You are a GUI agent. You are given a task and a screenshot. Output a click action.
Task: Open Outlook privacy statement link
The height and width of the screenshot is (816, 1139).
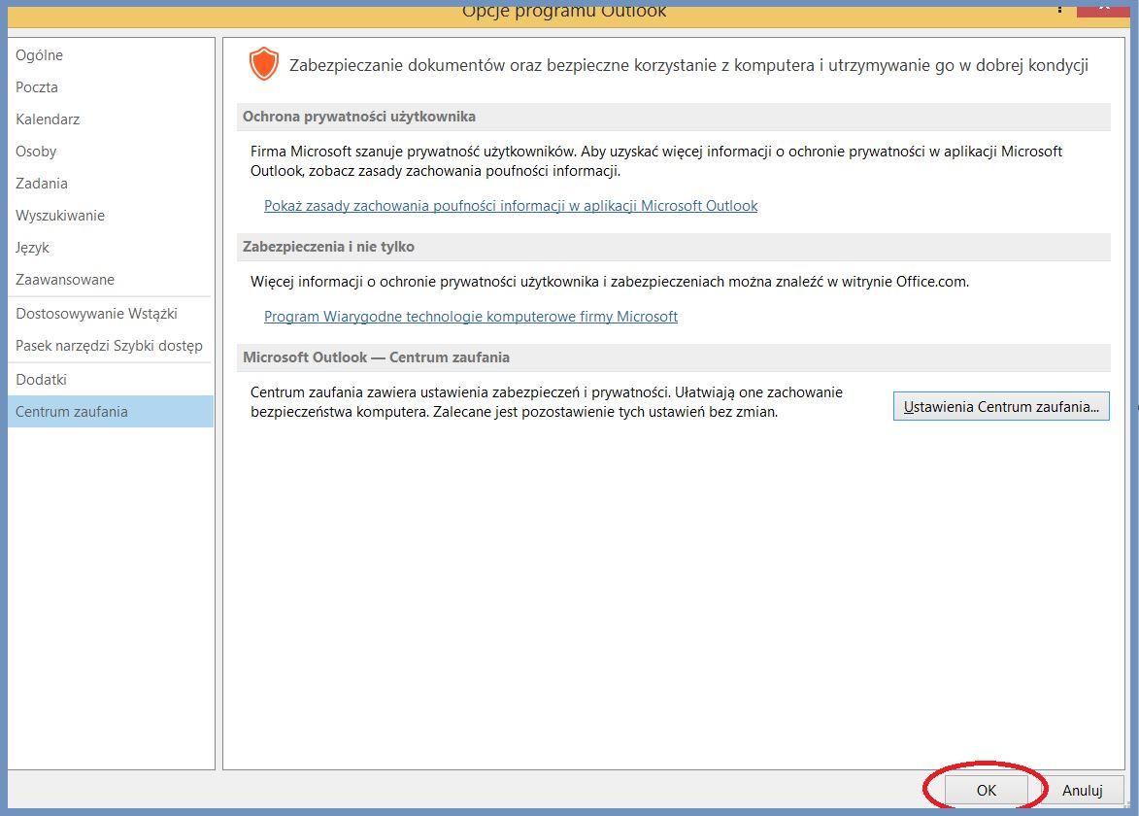511,206
